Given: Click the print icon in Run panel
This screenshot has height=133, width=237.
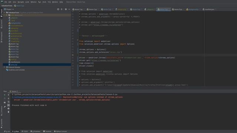Looking at the screenshot, I should [9, 108].
